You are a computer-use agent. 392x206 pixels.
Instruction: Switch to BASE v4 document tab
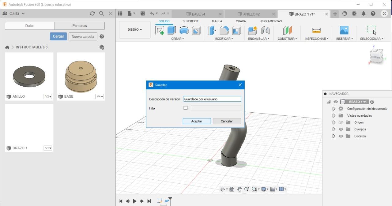(198, 14)
